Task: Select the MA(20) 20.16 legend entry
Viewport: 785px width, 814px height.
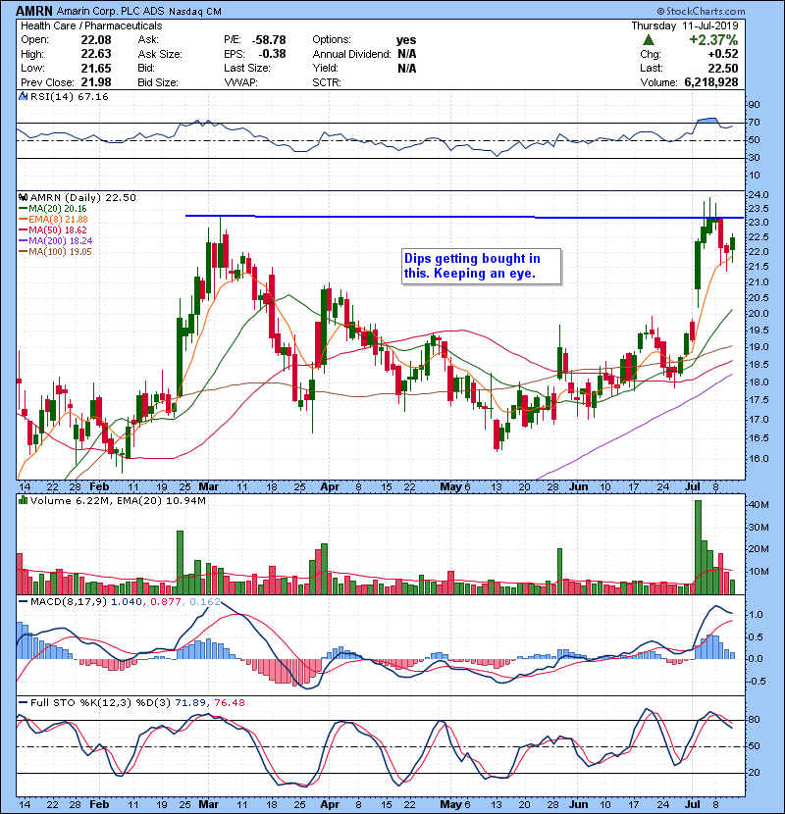Action: 53,209
